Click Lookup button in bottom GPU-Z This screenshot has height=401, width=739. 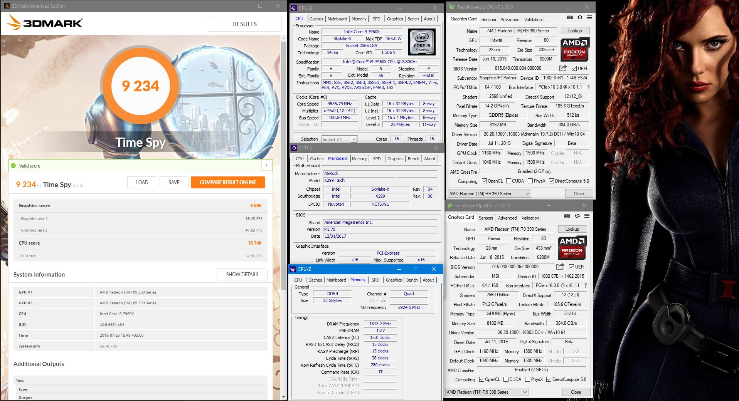(572, 229)
